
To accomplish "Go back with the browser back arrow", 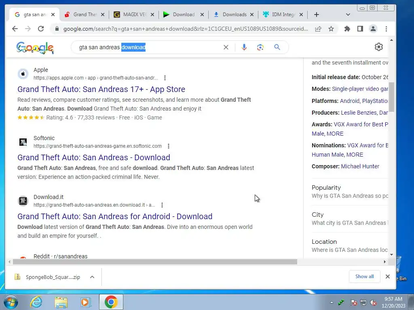I will point(15,29).
